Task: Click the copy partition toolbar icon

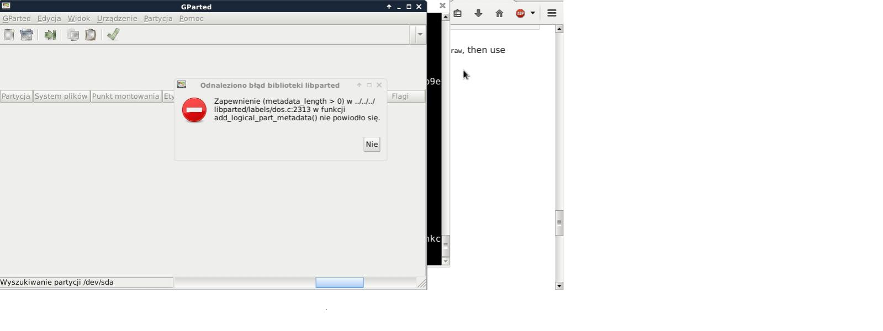Action: coord(73,35)
